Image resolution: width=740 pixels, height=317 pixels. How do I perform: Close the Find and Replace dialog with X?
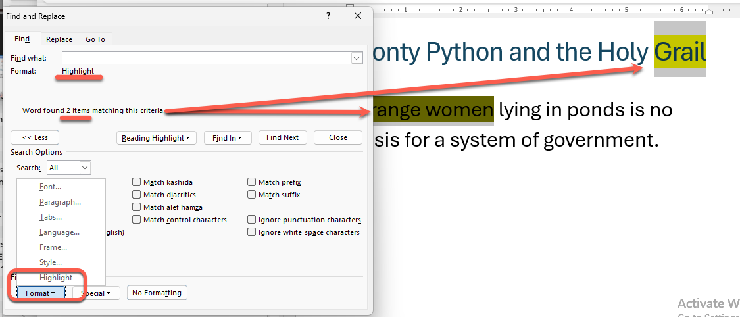pyautogui.click(x=357, y=16)
